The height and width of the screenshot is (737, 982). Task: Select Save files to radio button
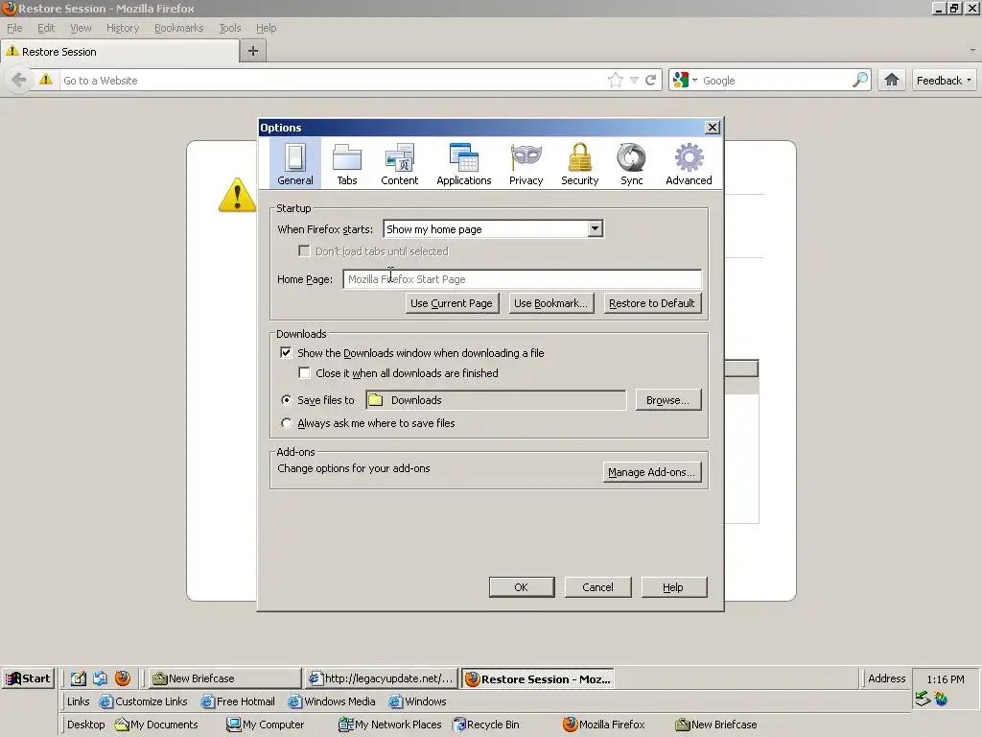[286, 400]
